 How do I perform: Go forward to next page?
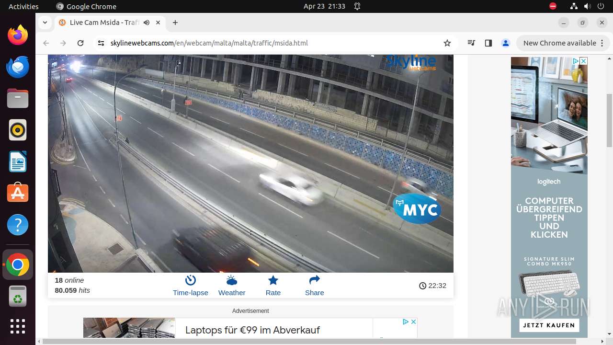[x=63, y=43]
